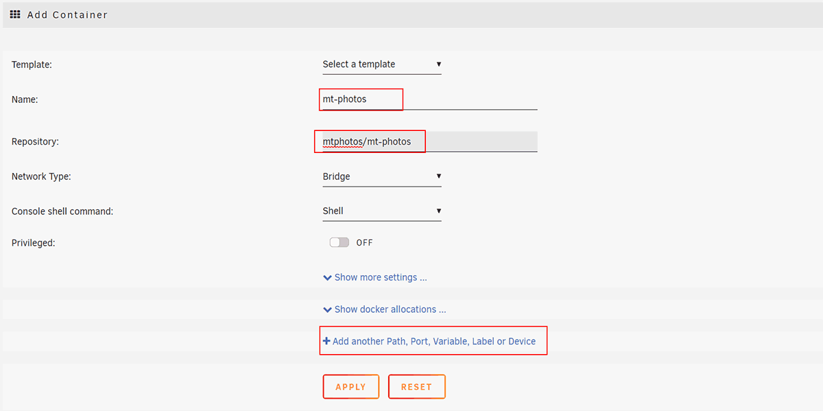Image resolution: width=823 pixels, height=411 pixels.
Task: Click the chevron beside Show docker allocations
Action: tap(327, 309)
